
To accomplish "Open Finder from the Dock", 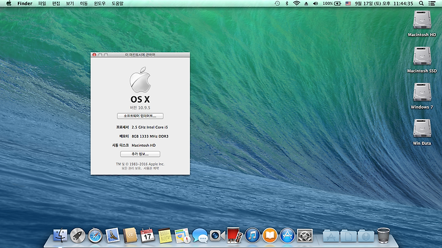I will coord(60,235).
